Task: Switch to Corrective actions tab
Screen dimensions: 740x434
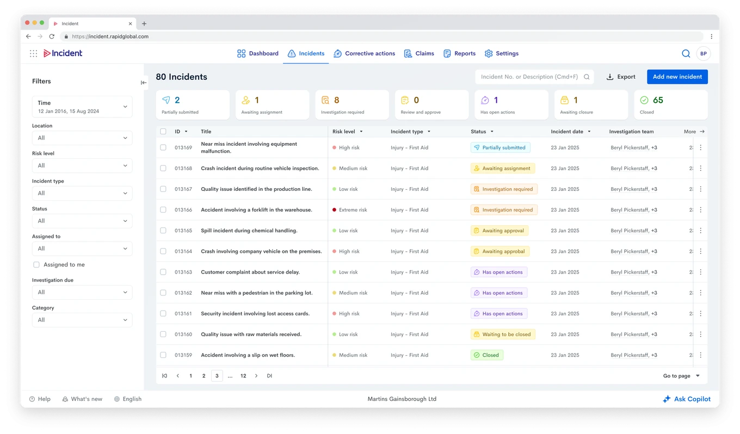Action: [364, 53]
